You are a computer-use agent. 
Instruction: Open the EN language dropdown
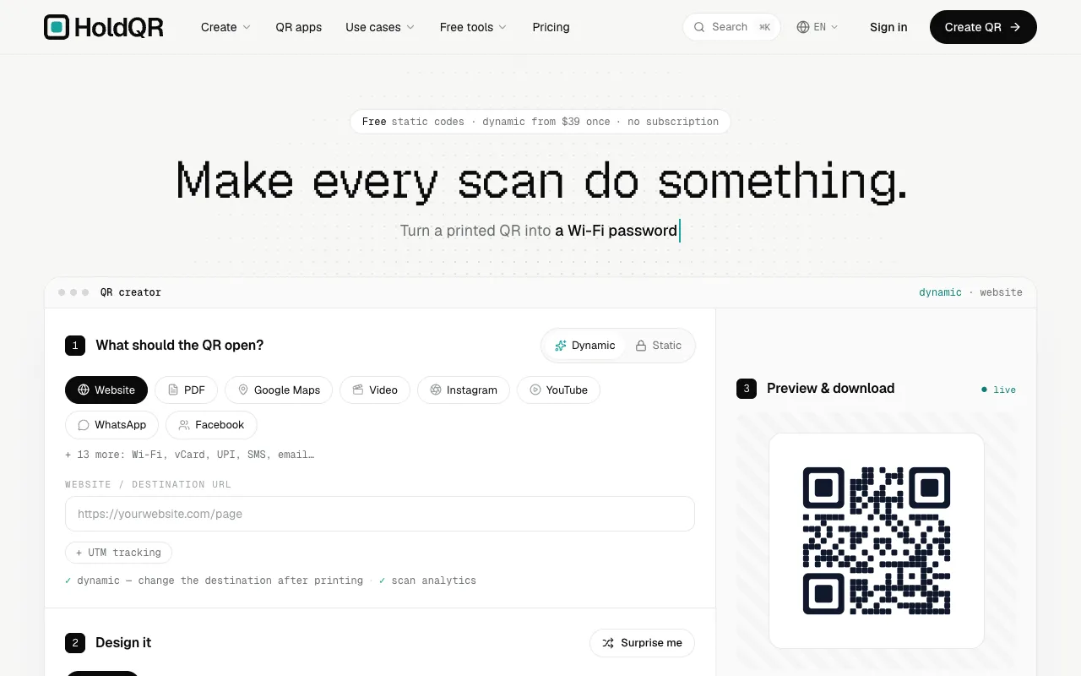pyautogui.click(x=818, y=27)
